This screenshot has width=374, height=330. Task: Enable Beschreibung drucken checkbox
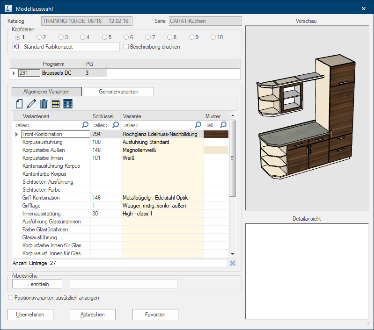125,47
